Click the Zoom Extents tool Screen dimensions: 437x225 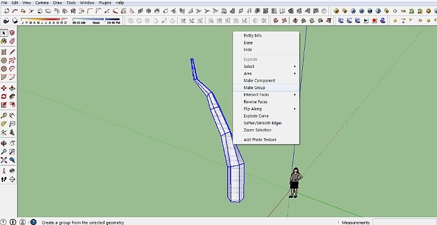pyautogui.click(x=4, y=160)
